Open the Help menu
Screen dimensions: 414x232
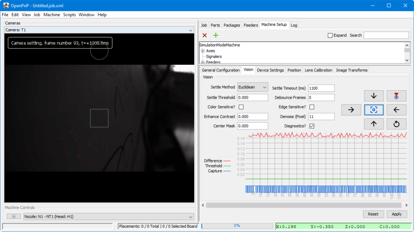[x=102, y=15]
